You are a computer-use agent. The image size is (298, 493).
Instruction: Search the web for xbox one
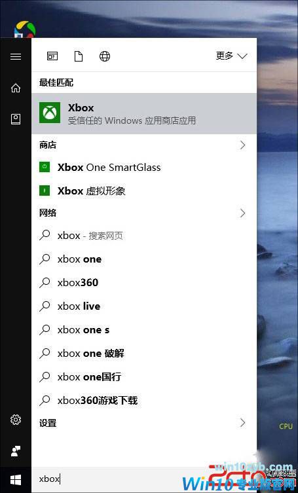click(x=144, y=259)
